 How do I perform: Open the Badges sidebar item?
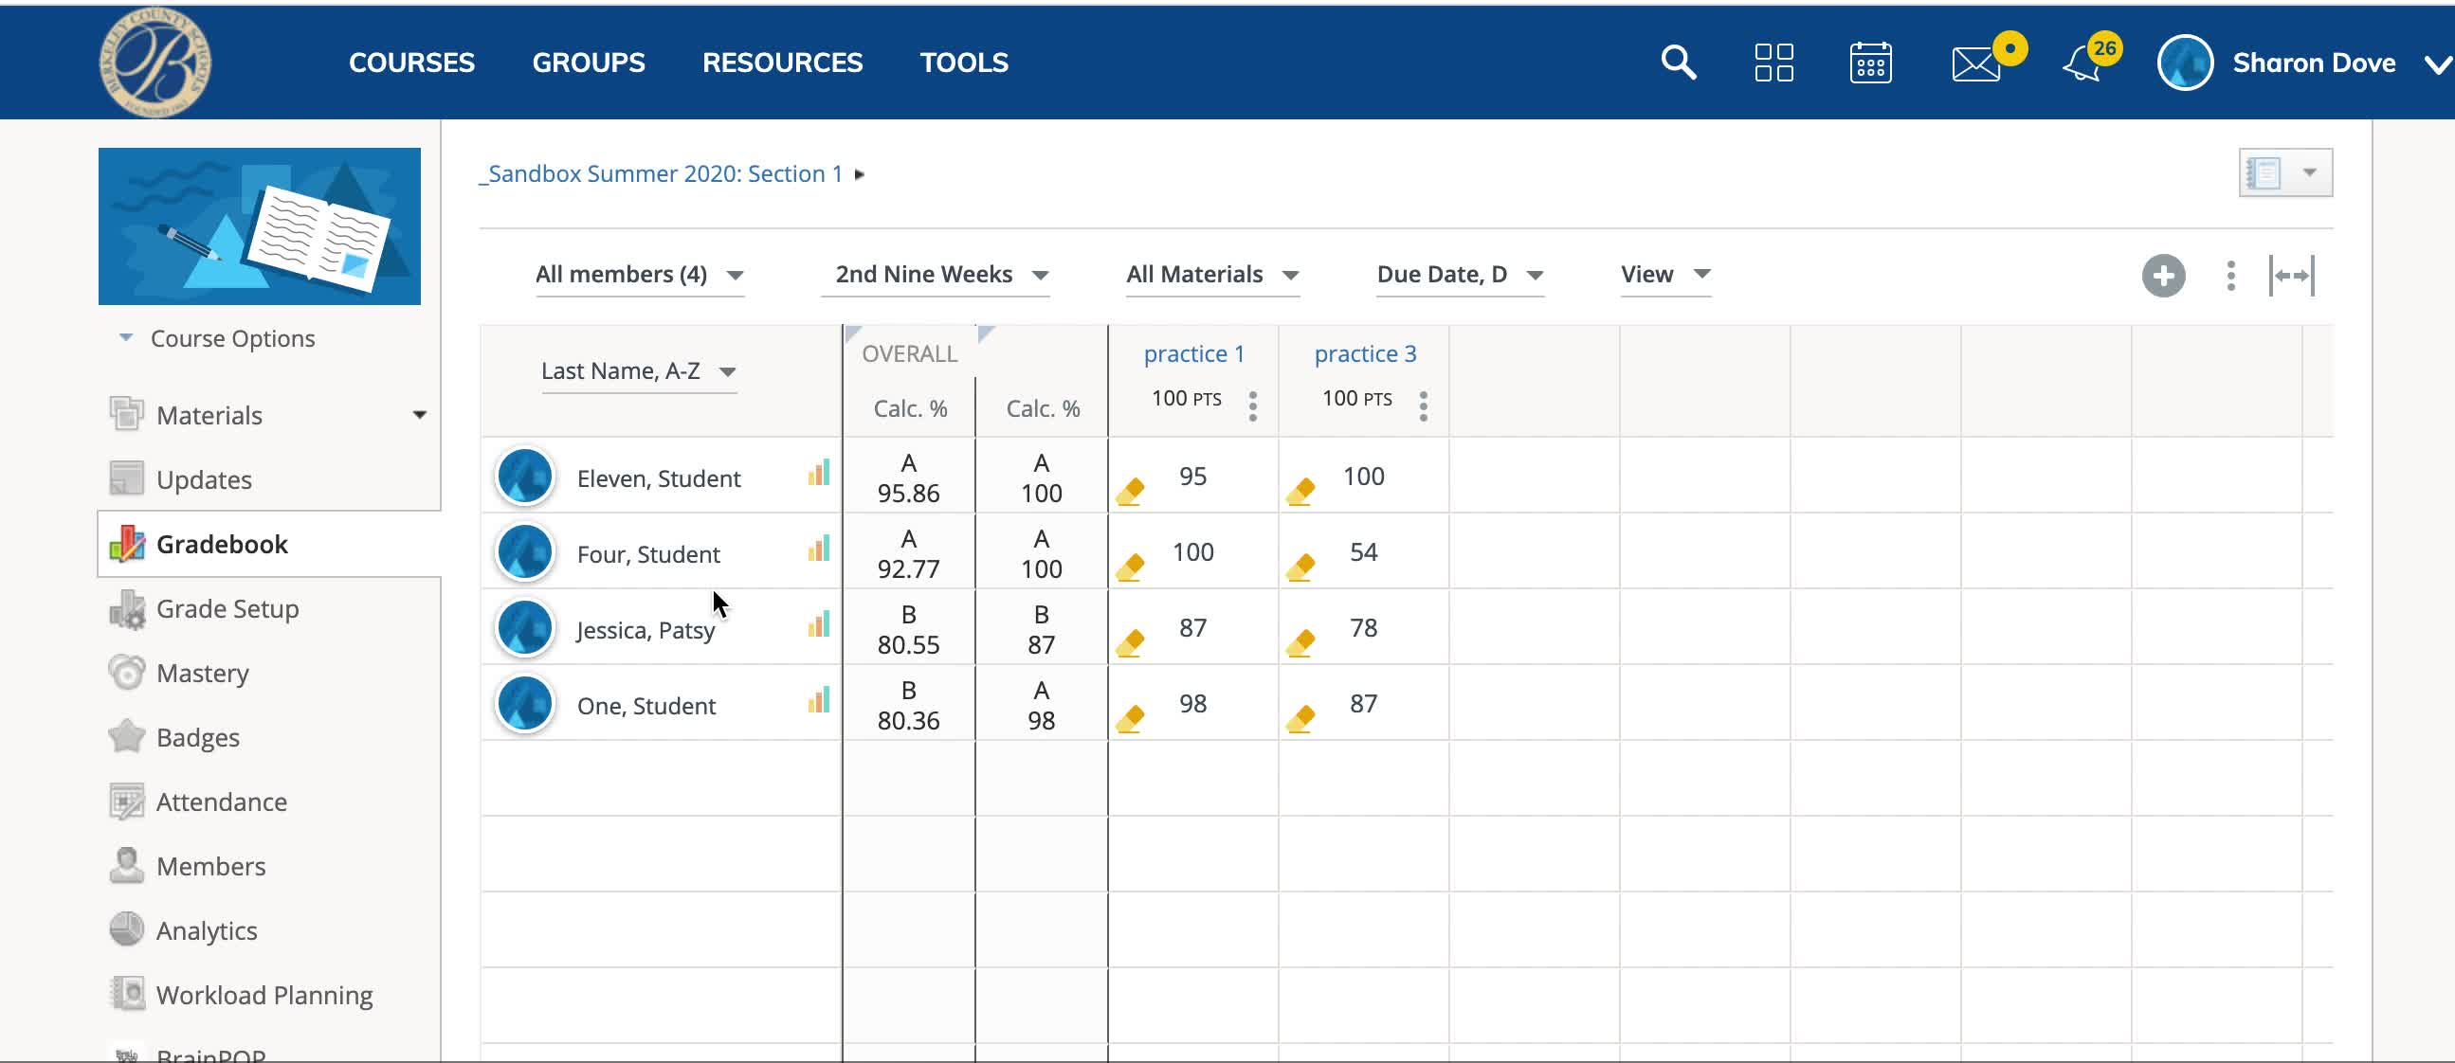197,738
